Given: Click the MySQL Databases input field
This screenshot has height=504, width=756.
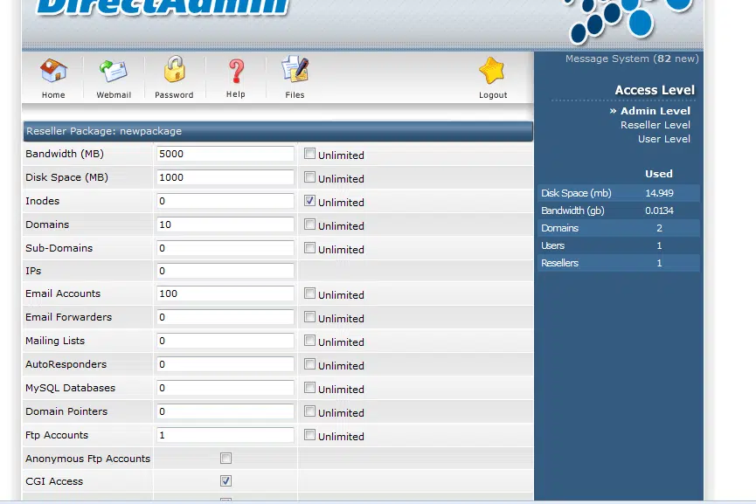Looking at the screenshot, I should (225, 388).
